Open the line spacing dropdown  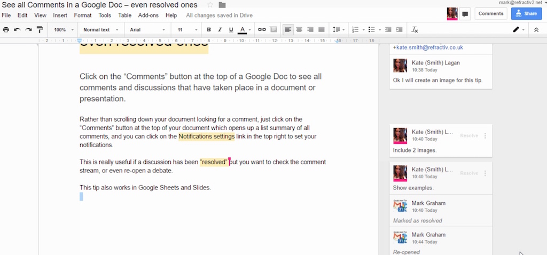[338, 30]
